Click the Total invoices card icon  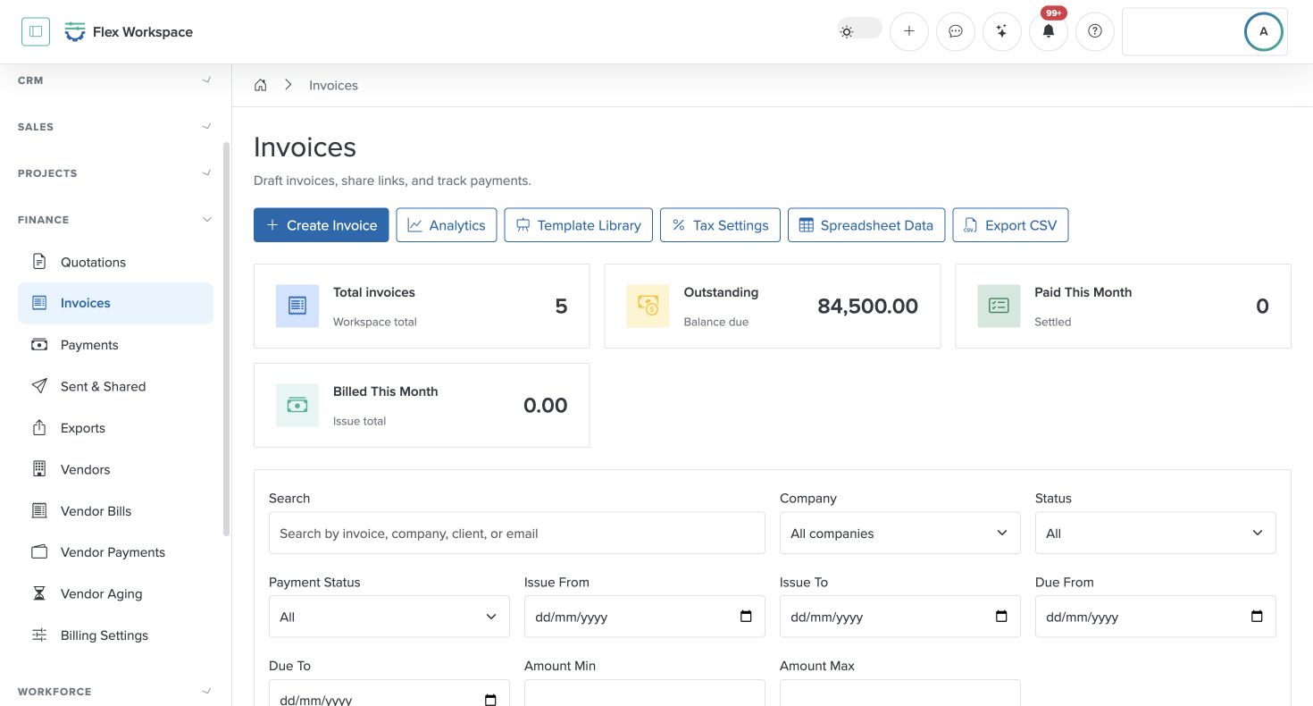[x=297, y=307]
